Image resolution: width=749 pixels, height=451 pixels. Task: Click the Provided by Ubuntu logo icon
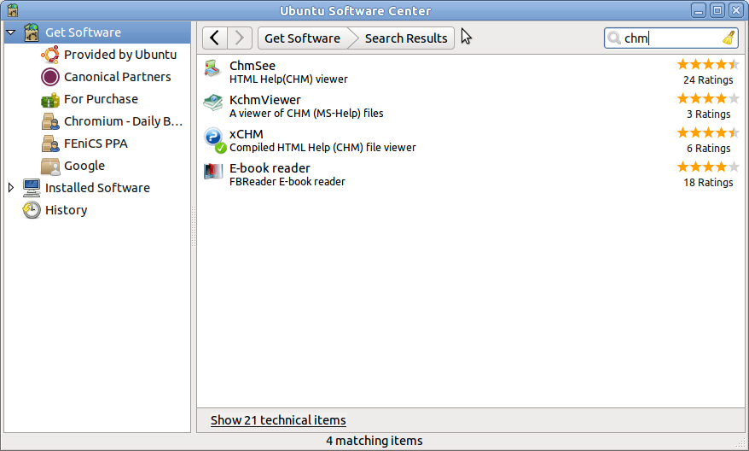(50, 55)
